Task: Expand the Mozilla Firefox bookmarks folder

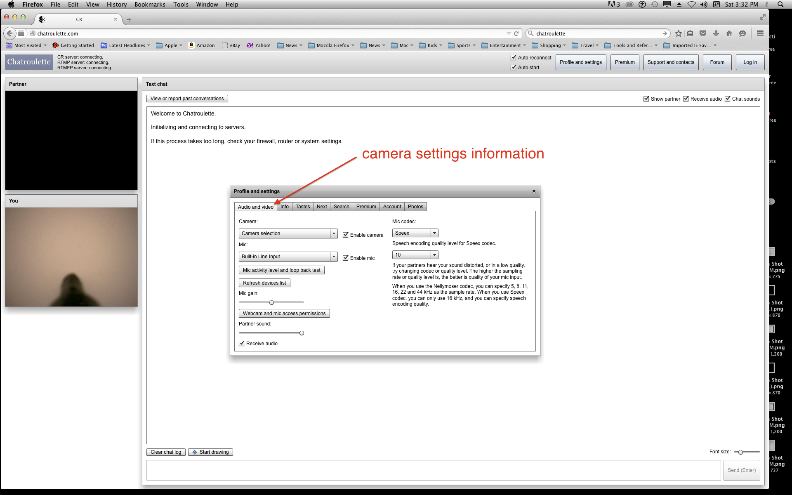Action: point(331,45)
